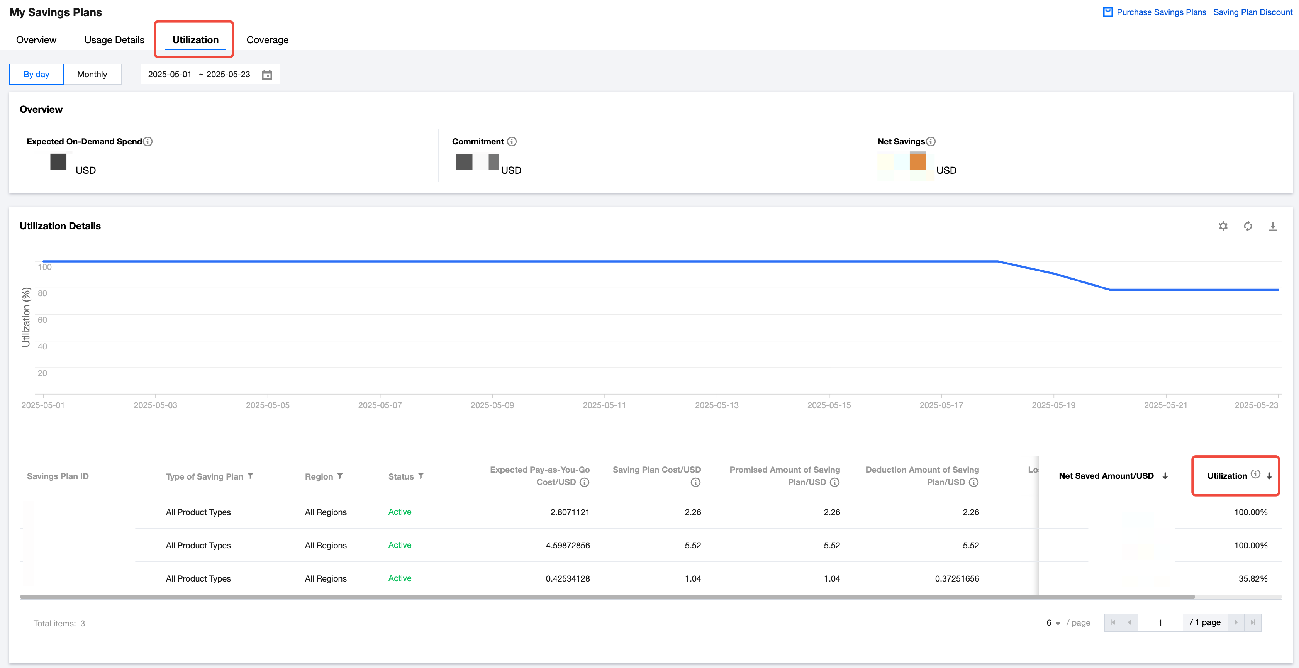
Task: Open Status column filter
Action: coord(421,476)
